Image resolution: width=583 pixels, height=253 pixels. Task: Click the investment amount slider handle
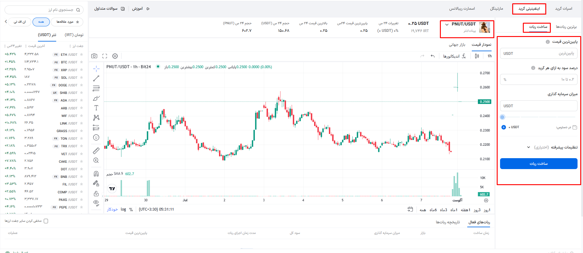click(x=502, y=117)
